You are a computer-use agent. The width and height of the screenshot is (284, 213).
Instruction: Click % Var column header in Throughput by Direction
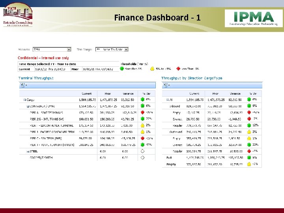pyautogui.click(x=253, y=93)
